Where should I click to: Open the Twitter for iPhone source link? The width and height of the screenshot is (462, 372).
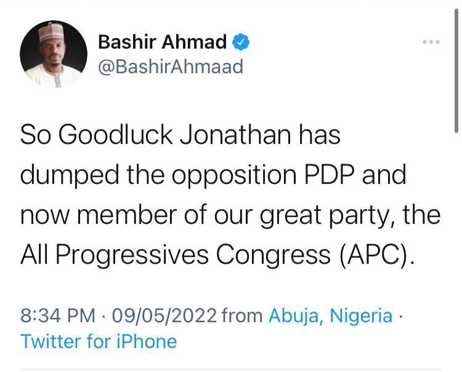(99, 341)
